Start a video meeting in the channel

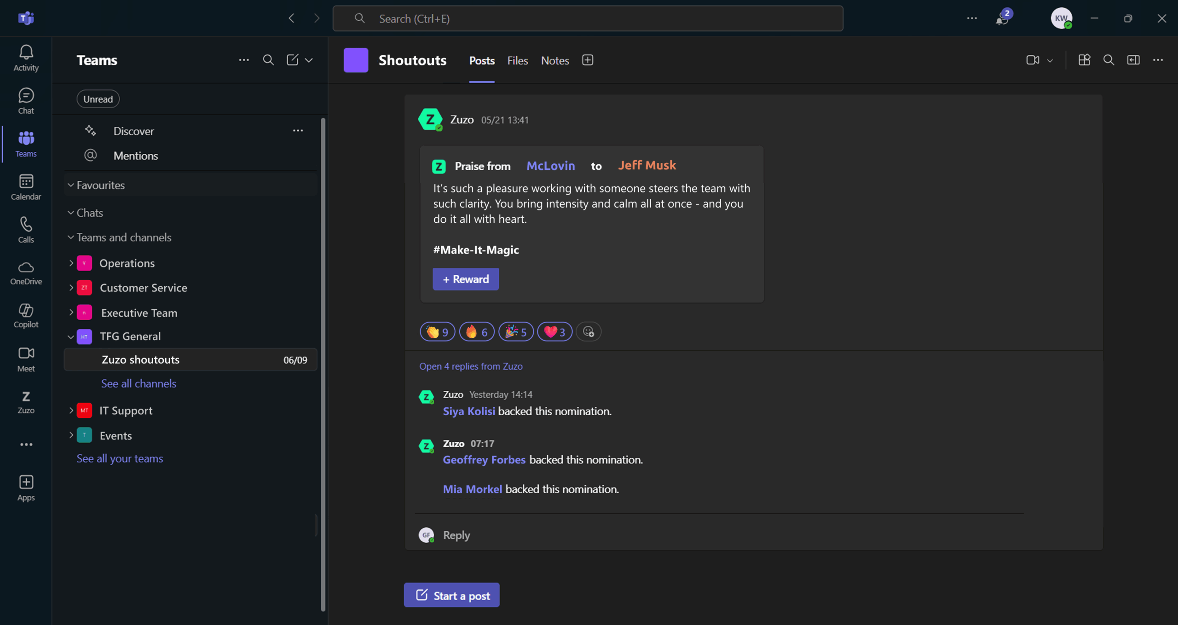[x=1033, y=60]
